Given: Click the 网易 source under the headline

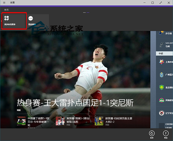Looking at the screenshot, I should pyautogui.click(x=19, y=110).
